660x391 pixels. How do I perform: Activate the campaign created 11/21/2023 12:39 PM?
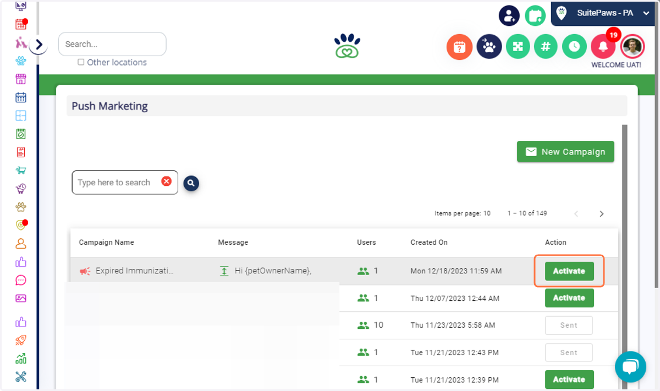point(569,379)
